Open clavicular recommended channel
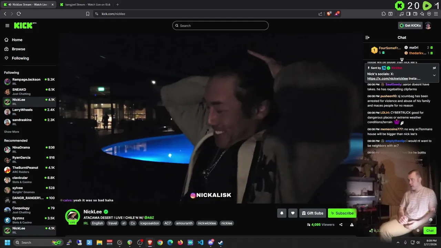Screen dimensions: 441x248 click(x=29, y=180)
